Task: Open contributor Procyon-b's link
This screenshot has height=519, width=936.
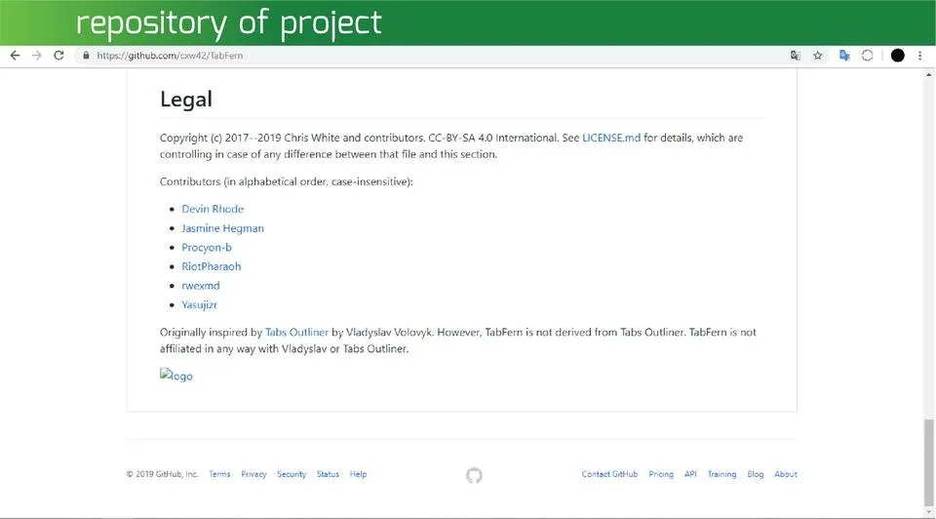Action: click(x=207, y=247)
